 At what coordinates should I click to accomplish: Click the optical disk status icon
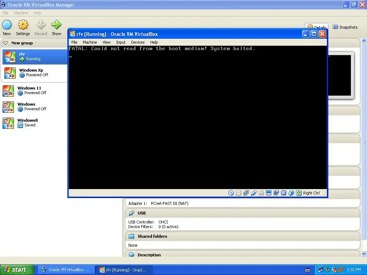coord(231,193)
